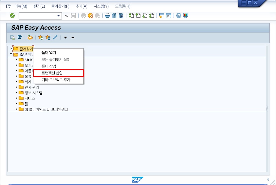The image size is (276, 185).
Task: Open the 도움말(H) menu
Action: (x=123, y=6)
